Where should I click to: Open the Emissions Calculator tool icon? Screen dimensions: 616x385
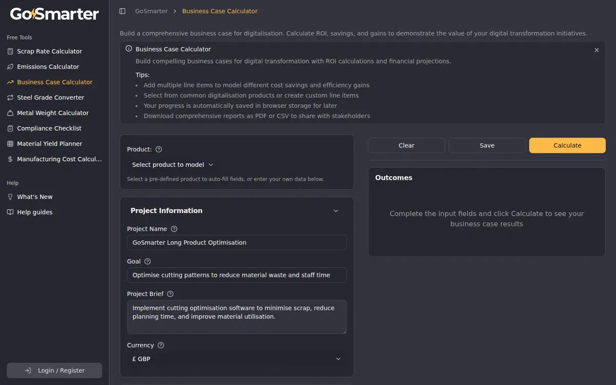click(9, 67)
